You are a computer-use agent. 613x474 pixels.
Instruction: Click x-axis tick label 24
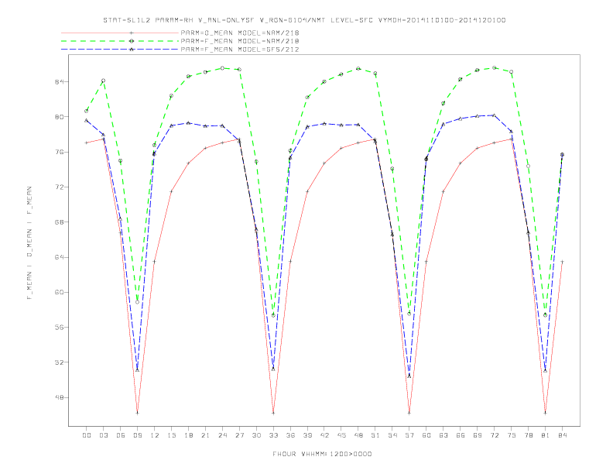click(x=222, y=435)
